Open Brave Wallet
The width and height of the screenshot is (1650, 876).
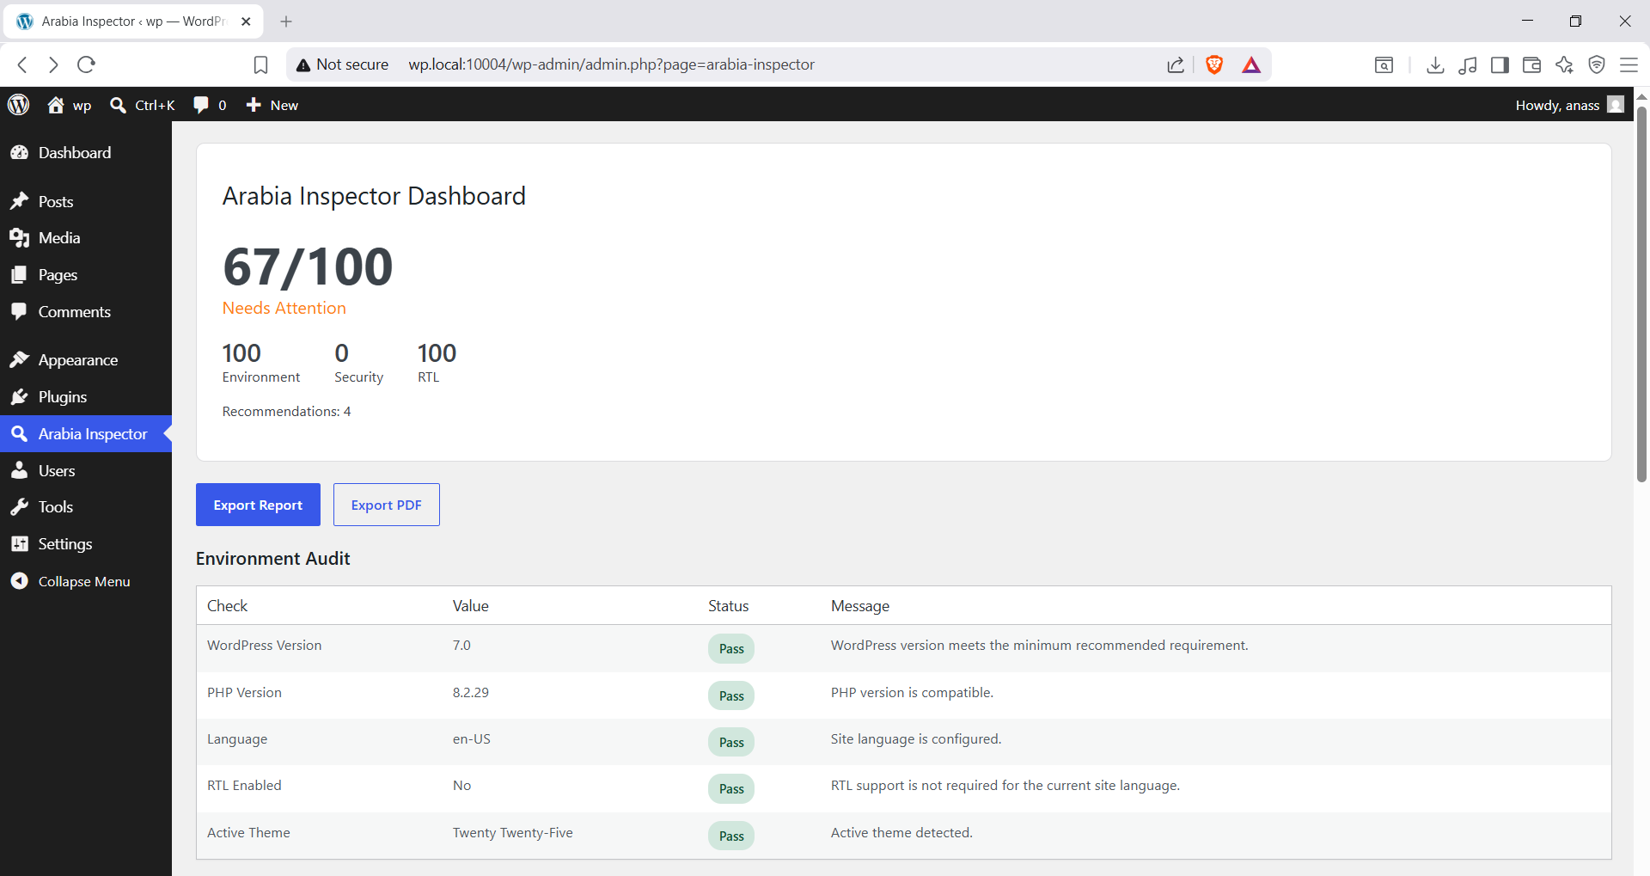[x=1531, y=64]
